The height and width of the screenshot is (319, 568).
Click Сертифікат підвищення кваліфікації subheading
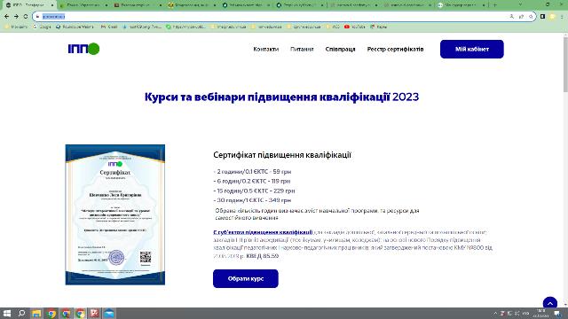tap(282, 155)
